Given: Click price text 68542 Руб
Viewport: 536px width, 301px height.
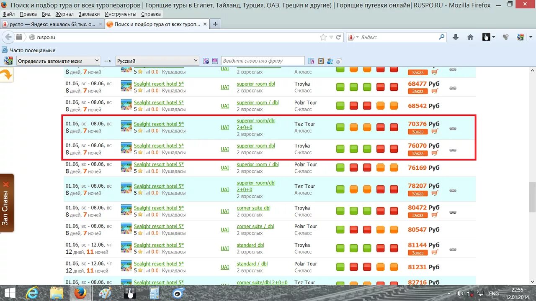Looking at the screenshot, I should 423,106.
